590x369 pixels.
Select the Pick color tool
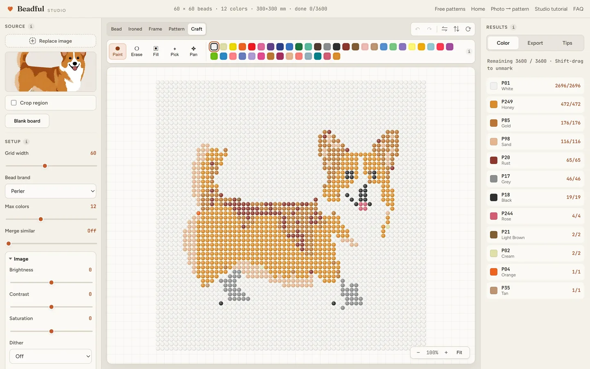point(175,51)
